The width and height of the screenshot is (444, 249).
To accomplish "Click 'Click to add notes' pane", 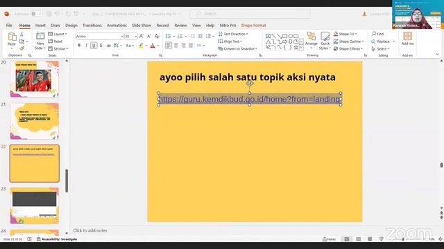I will [x=90, y=230].
